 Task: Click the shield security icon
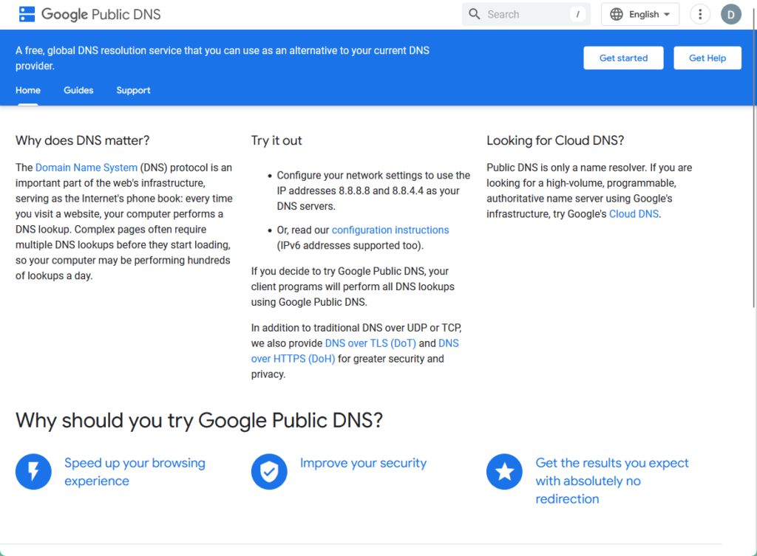tap(269, 472)
